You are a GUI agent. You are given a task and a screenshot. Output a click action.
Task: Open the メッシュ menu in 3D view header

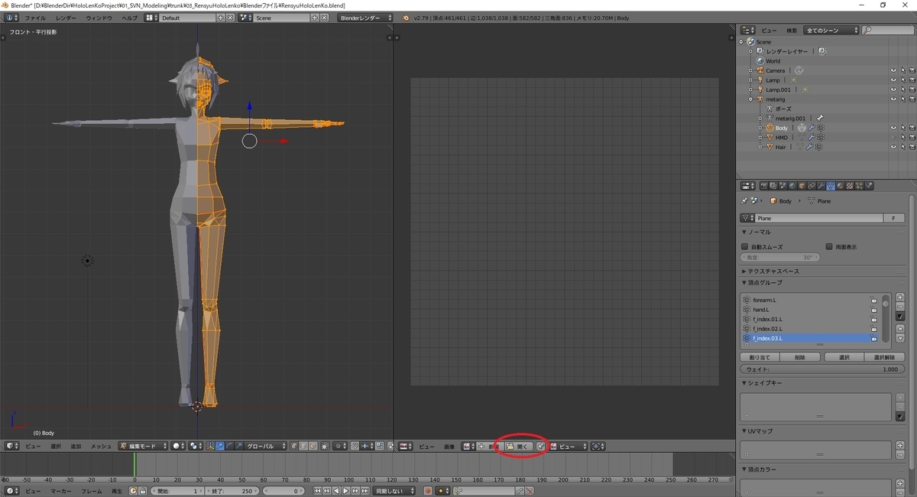click(x=102, y=446)
